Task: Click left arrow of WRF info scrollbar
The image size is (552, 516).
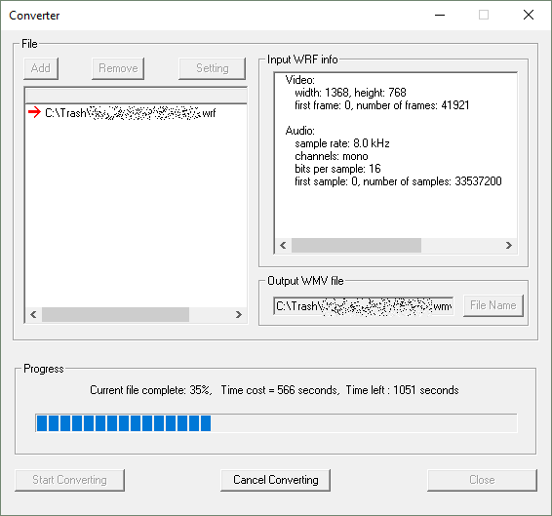Action: click(283, 245)
